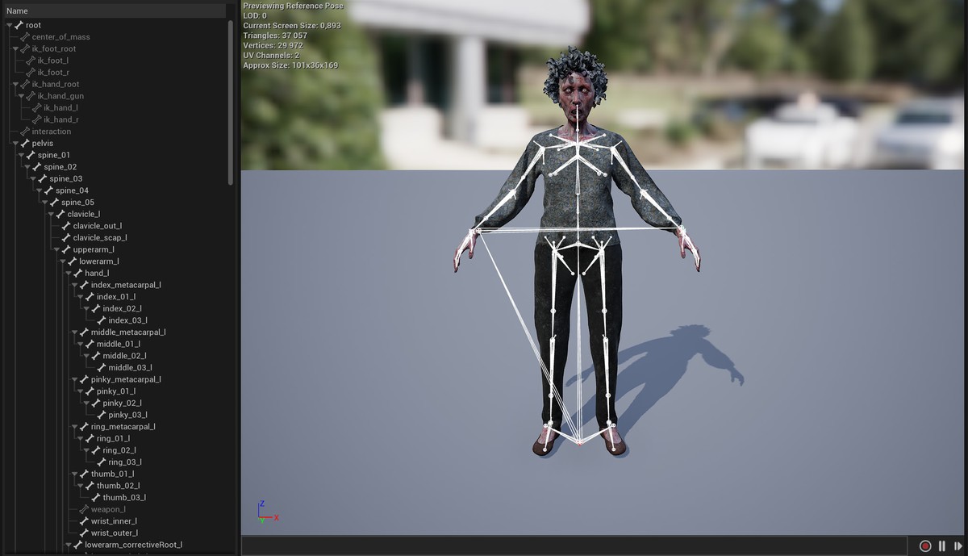Screen dimensions: 968x556
Task: Click the bone icon beside ring_03_l
Action: 102,462
